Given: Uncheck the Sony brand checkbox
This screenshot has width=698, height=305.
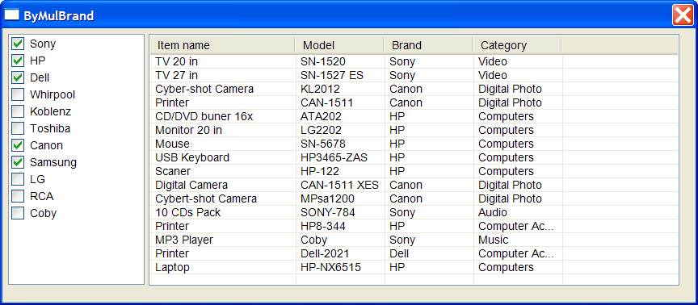Looking at the screenshot, I should pos(18,44).
